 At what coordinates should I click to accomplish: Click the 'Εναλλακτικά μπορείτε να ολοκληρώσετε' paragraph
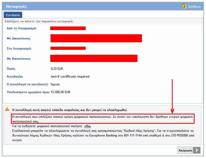(x=103, y=135)
